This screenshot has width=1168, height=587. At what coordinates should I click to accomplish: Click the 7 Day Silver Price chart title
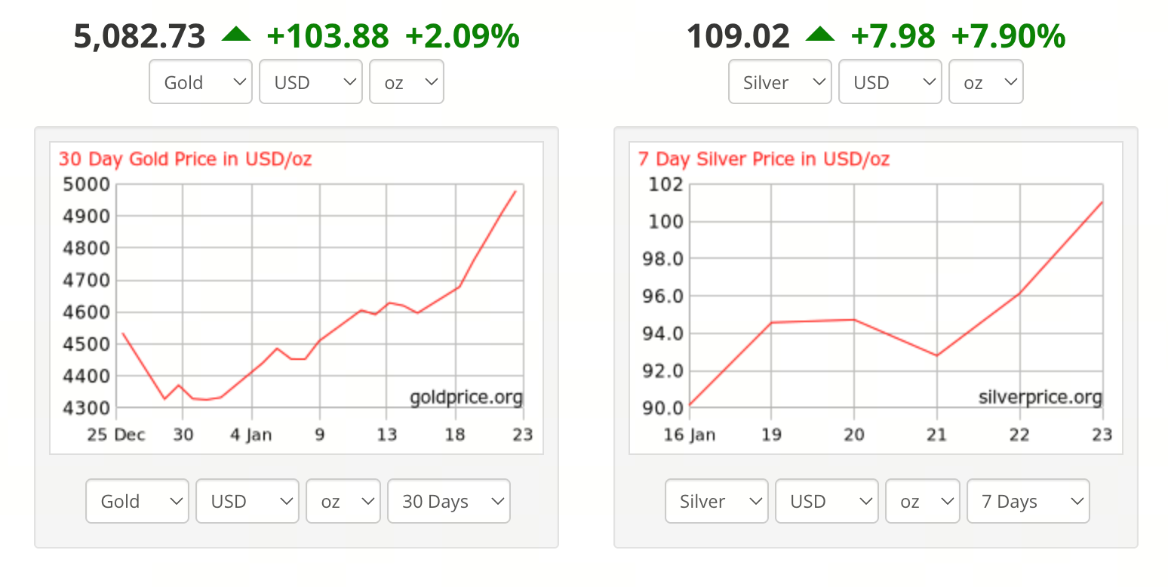764,159
